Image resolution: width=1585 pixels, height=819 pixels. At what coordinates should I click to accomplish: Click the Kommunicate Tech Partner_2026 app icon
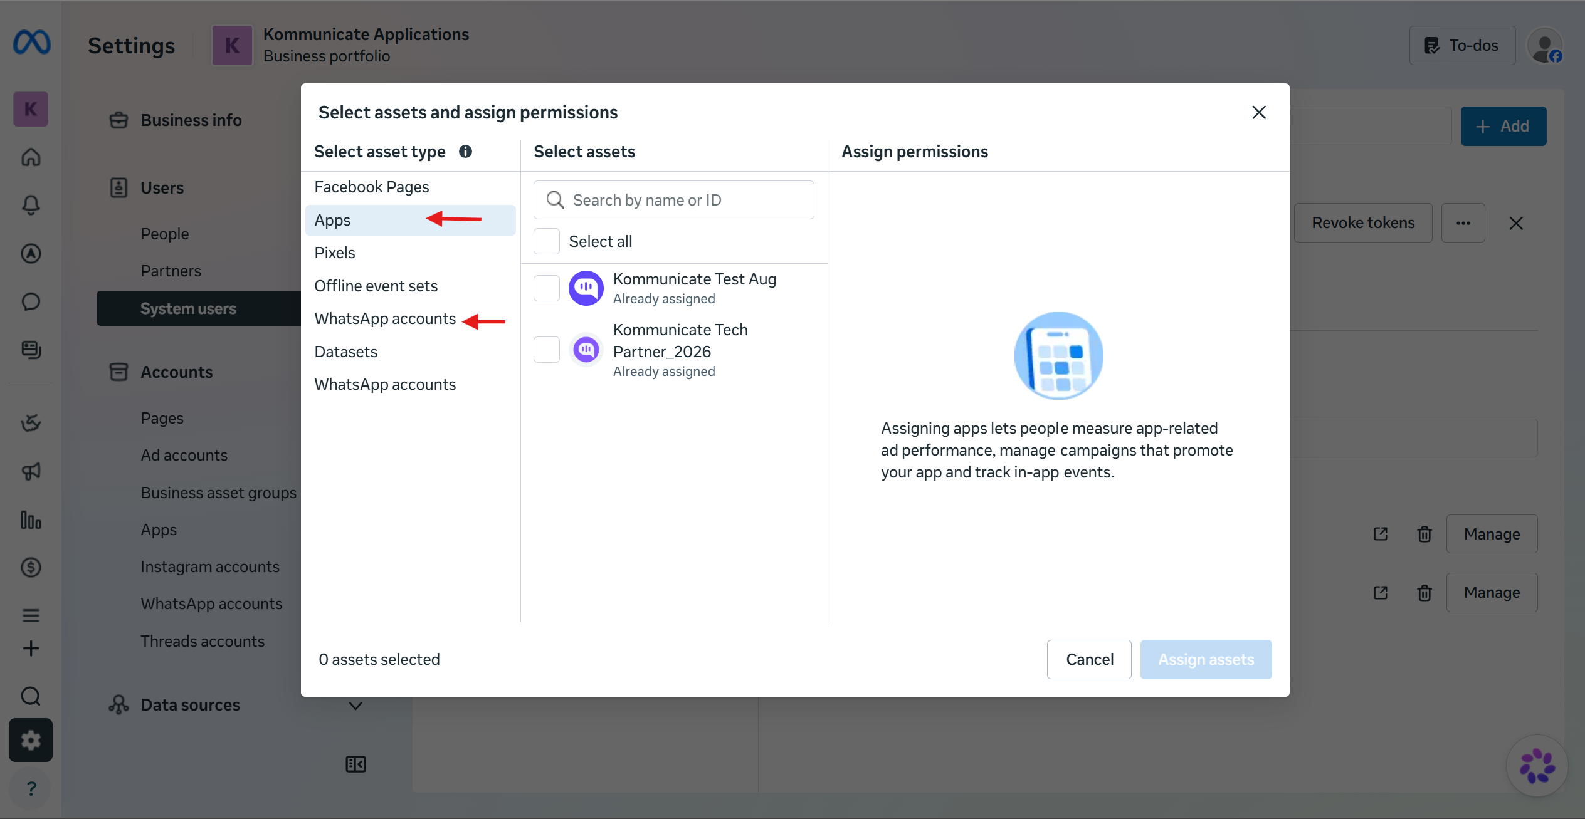(x=586, y=350)
